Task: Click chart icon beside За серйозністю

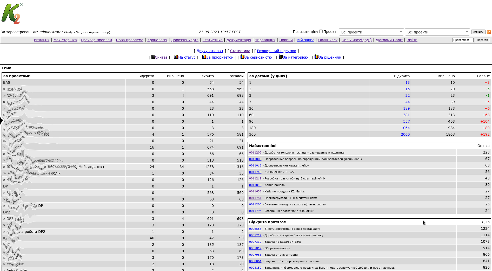Action: click(242, 57)
